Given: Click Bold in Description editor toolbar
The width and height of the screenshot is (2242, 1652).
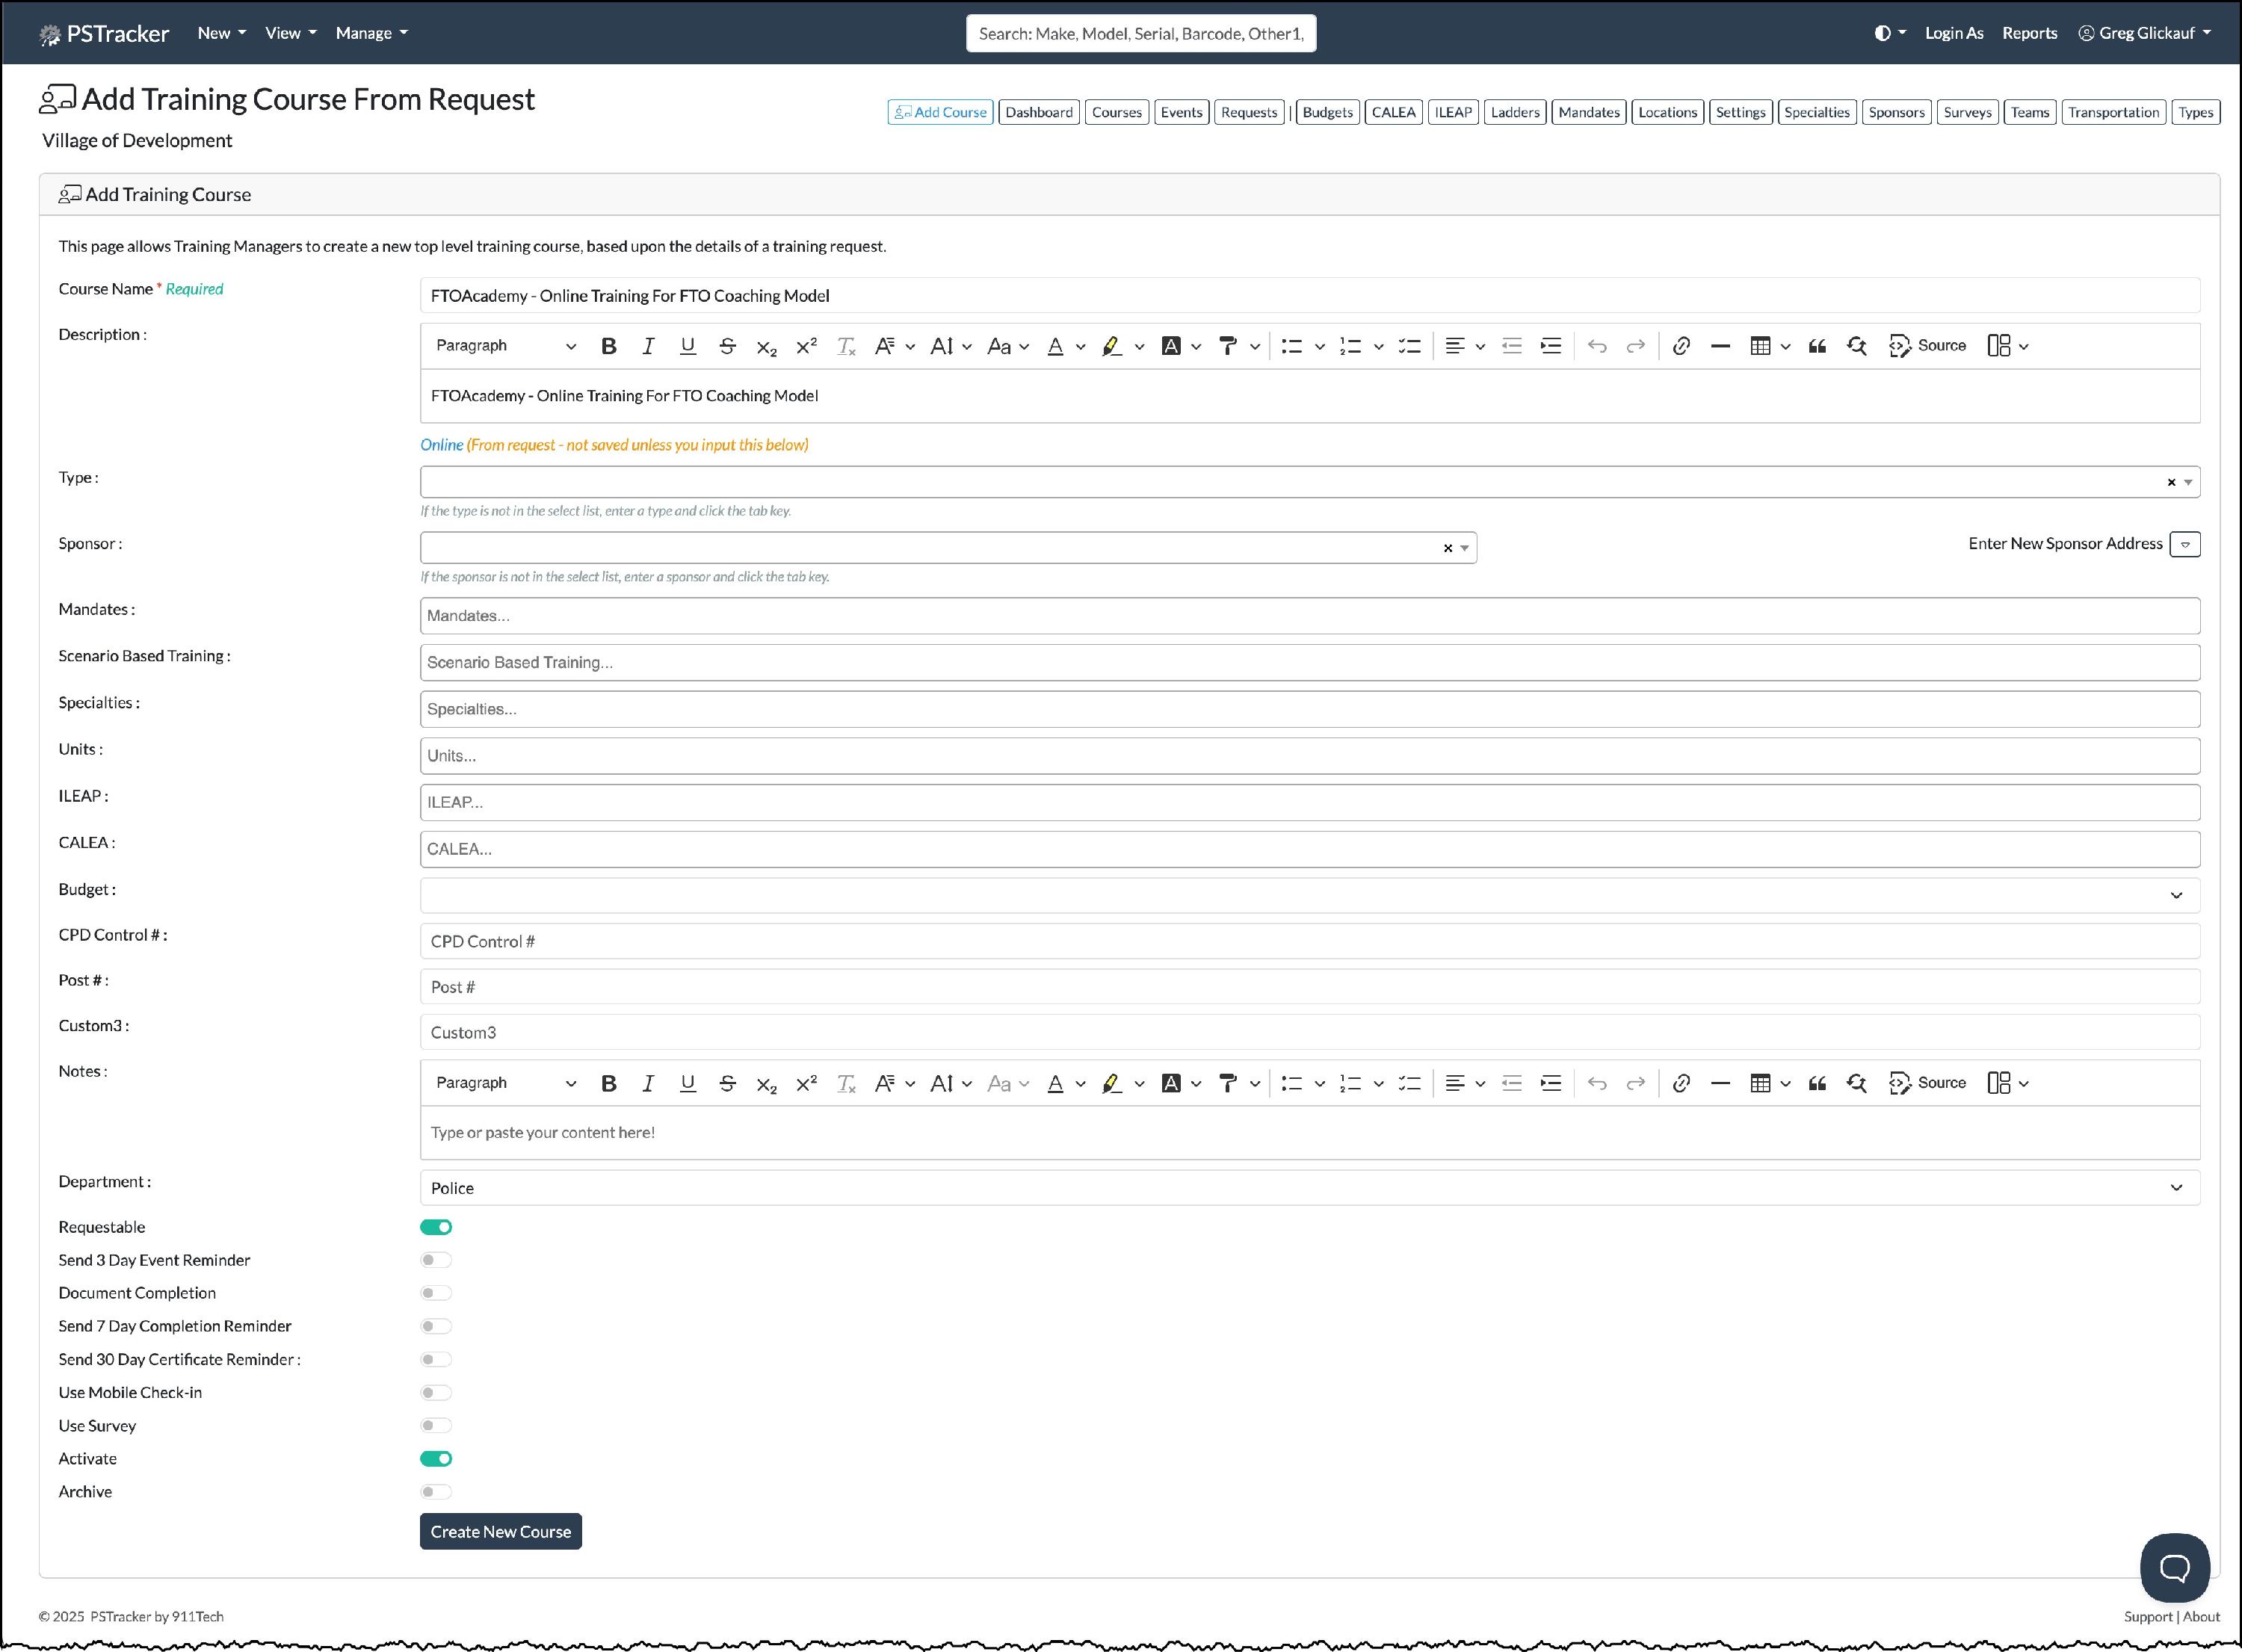Looking at the screenshot, I should click(608, 346).
